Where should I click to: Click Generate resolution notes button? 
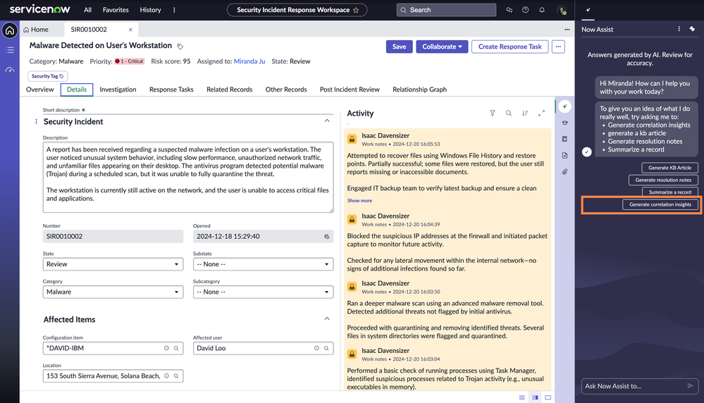663,180
